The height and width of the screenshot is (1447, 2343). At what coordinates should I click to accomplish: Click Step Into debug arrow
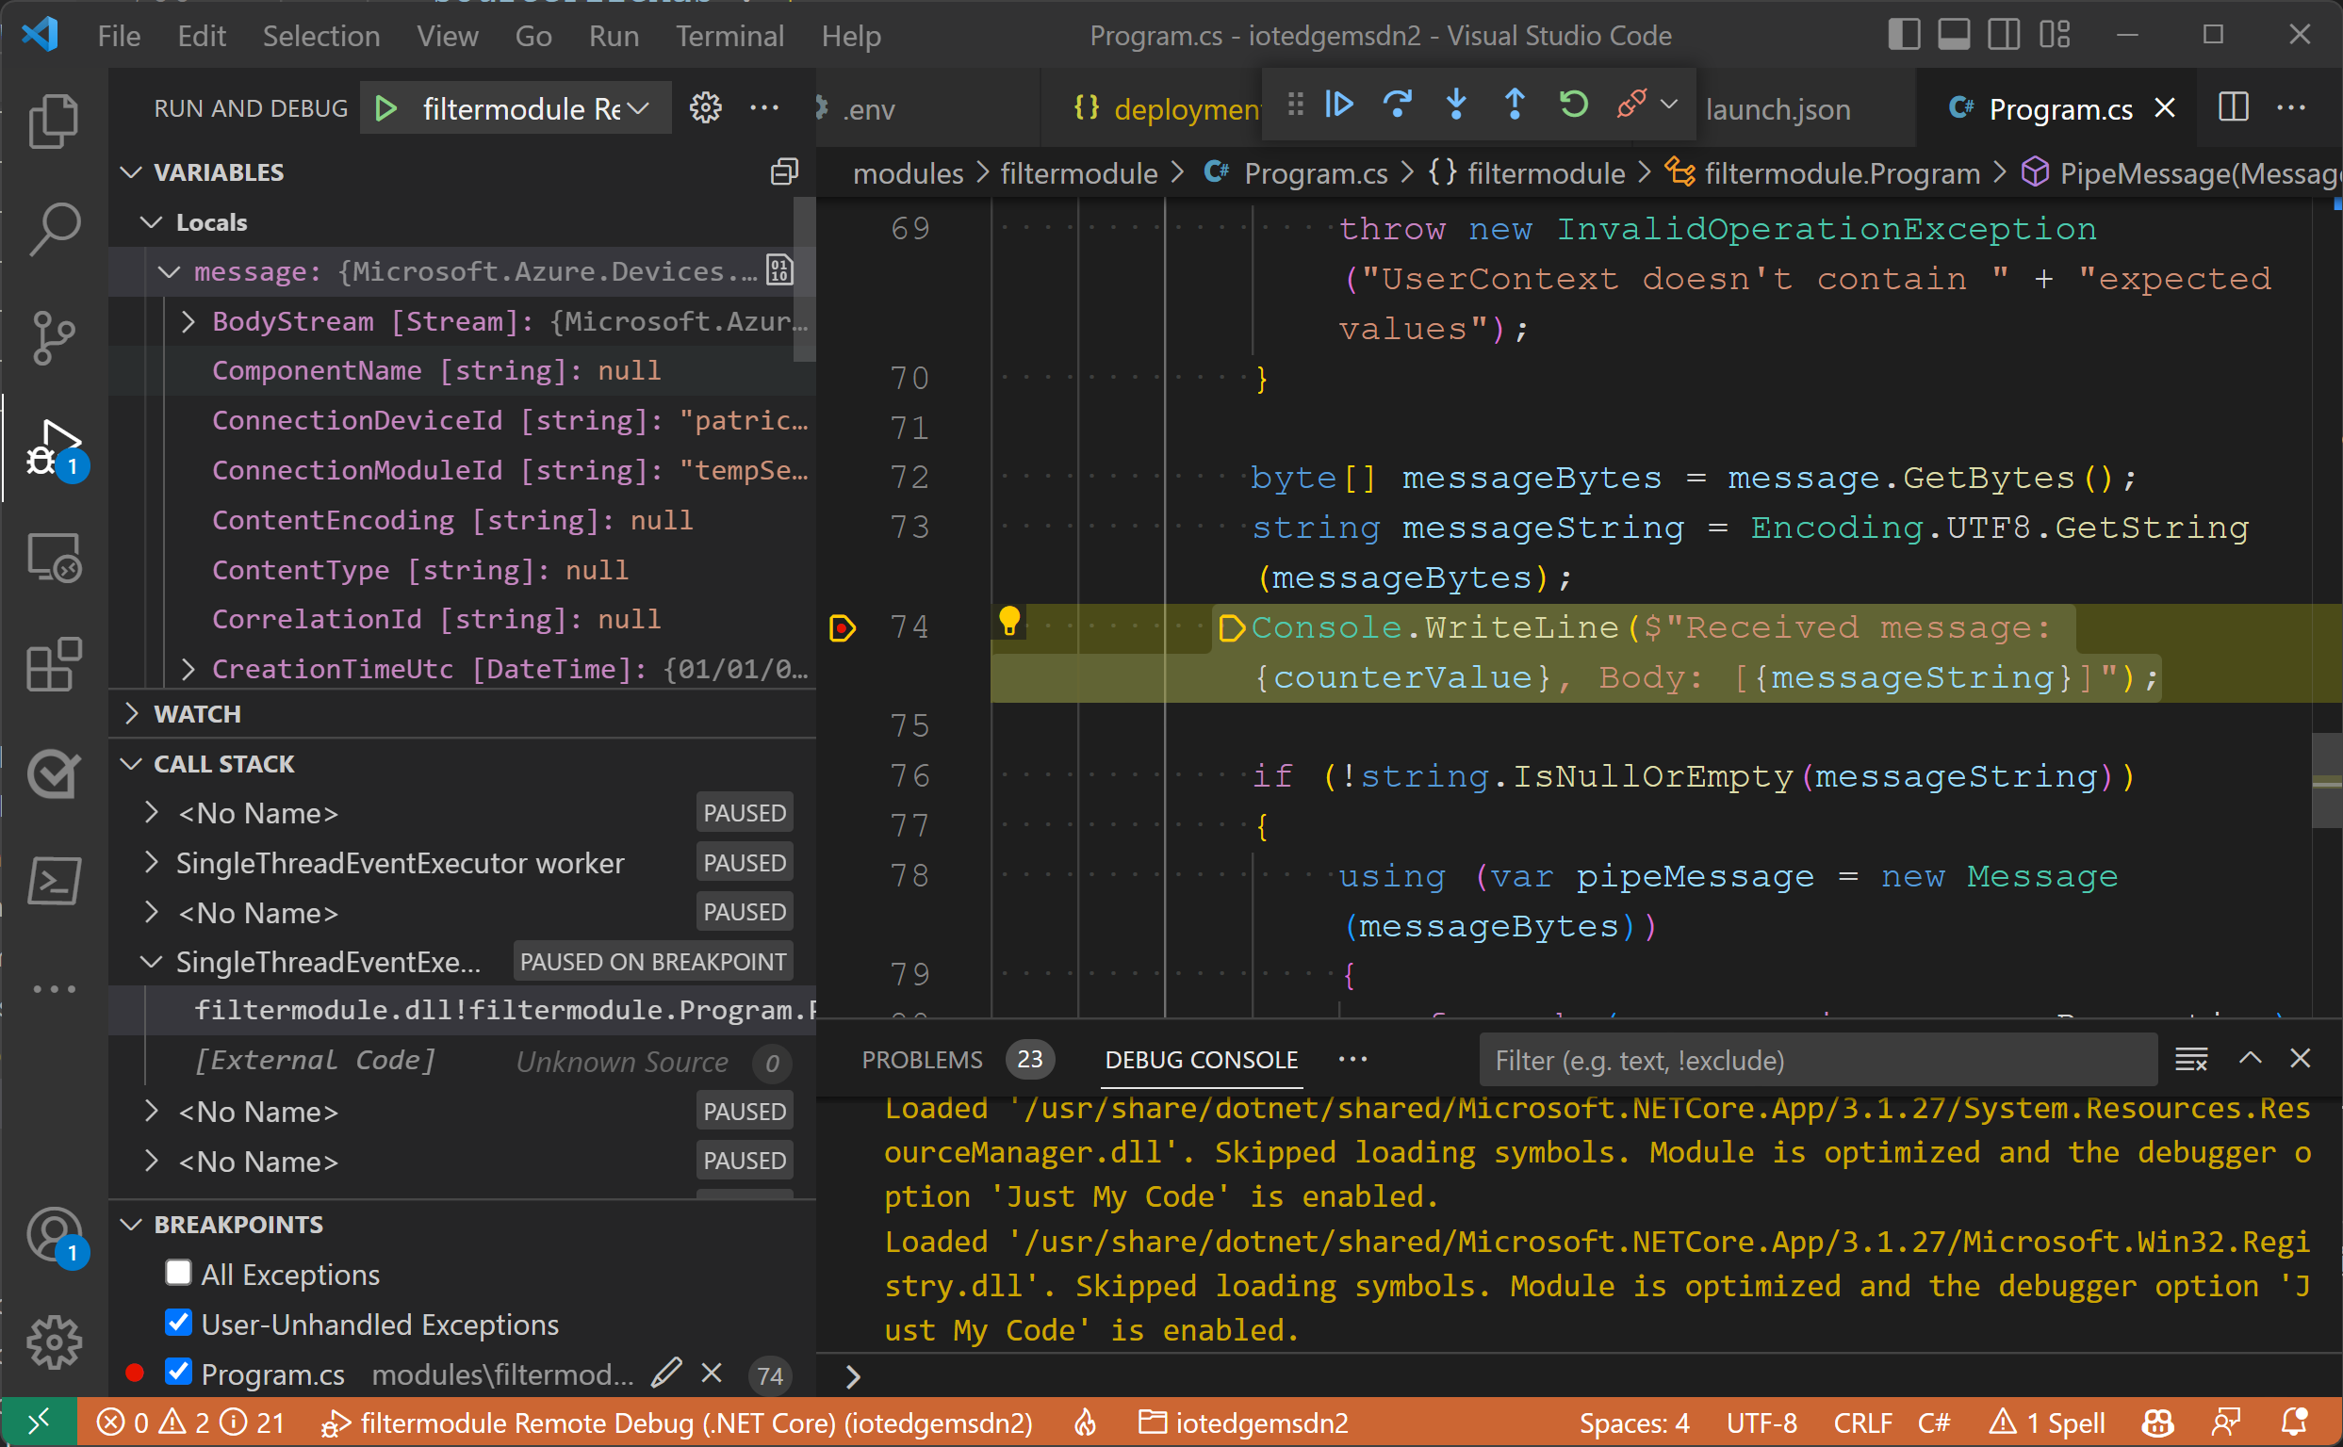click(x=1456, y=104)
